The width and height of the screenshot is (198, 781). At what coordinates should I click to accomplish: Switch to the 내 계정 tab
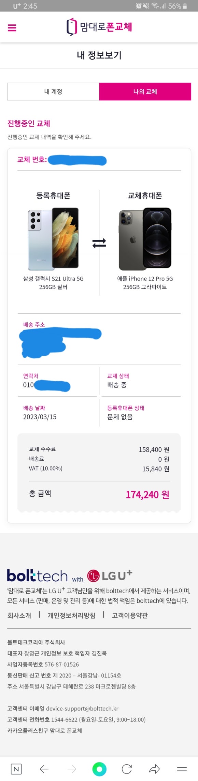53,91
